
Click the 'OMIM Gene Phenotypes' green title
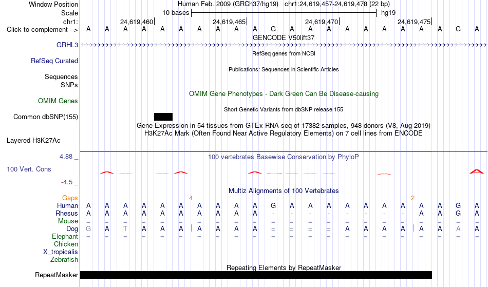(x=284, y=93)
